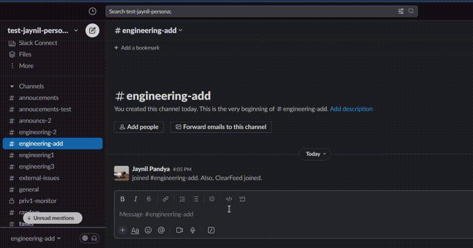The image size is (473, 248).
Task: Insert a code snippet with code icon
Action: [229, 199]
